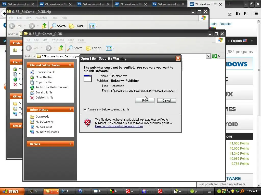Image resolution: width=261 pixels, height=195 pixels.
Task: Expand the Details panel
Action: [x=70, y=144]
